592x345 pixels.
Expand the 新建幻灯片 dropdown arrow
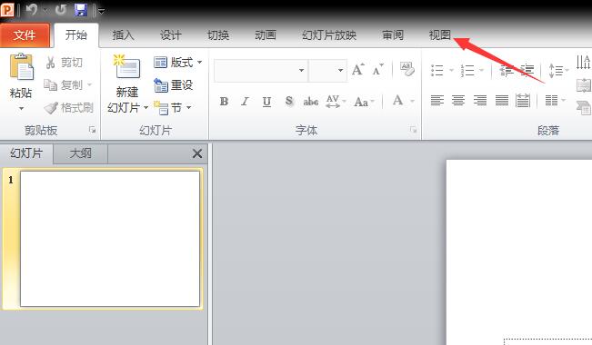click(x=145, y=108)
